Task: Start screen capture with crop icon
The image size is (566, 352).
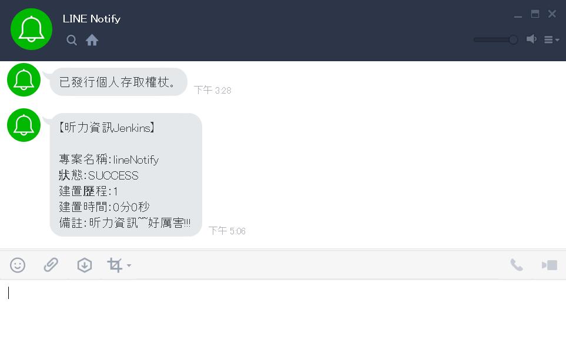Action: click(115, 265)
